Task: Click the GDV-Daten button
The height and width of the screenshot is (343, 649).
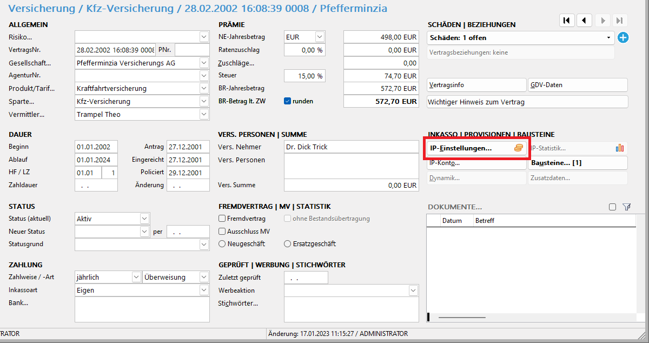Action: coord(577,85)
